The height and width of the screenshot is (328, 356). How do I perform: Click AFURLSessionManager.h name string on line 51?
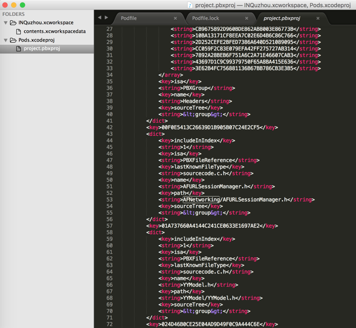coord(215,187)
